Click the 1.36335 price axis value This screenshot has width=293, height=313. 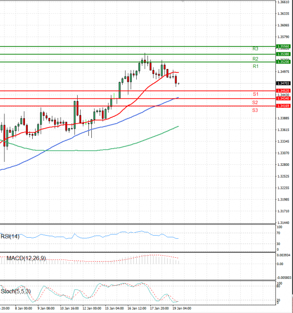click(283, 14)
